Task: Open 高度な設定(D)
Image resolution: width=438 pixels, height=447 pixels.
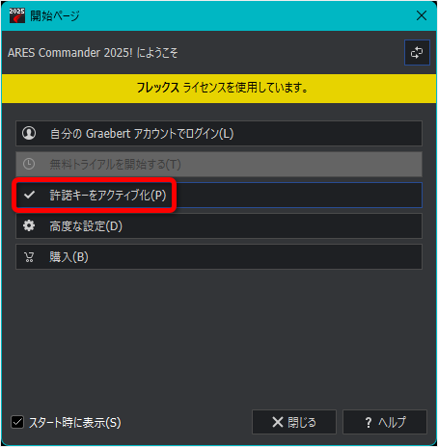Action: [219, 226]
